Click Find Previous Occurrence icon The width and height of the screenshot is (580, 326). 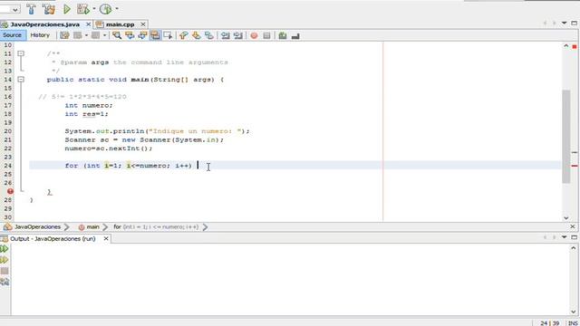(x=130, y=35)
